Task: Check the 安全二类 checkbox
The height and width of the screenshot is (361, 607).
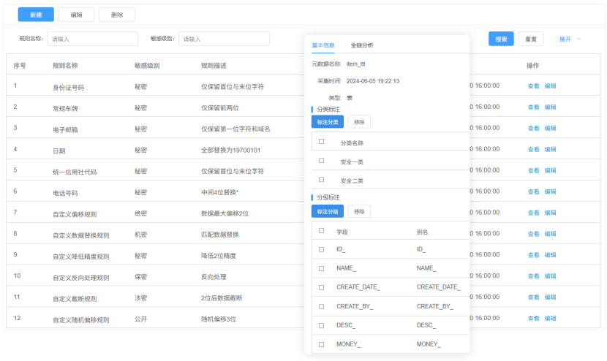Action: pyautogui.click(x=321, y=180)
